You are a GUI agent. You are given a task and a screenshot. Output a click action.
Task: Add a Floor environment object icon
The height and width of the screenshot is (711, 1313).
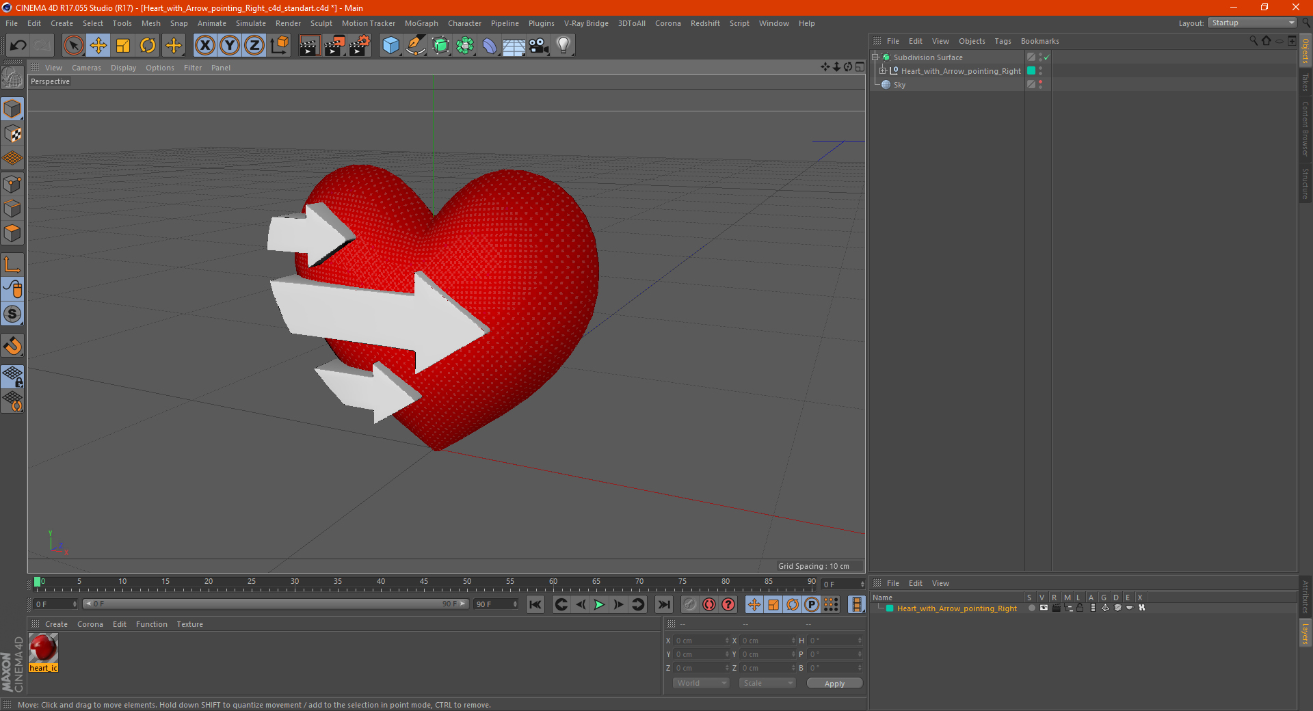click(x=514, y=46)
